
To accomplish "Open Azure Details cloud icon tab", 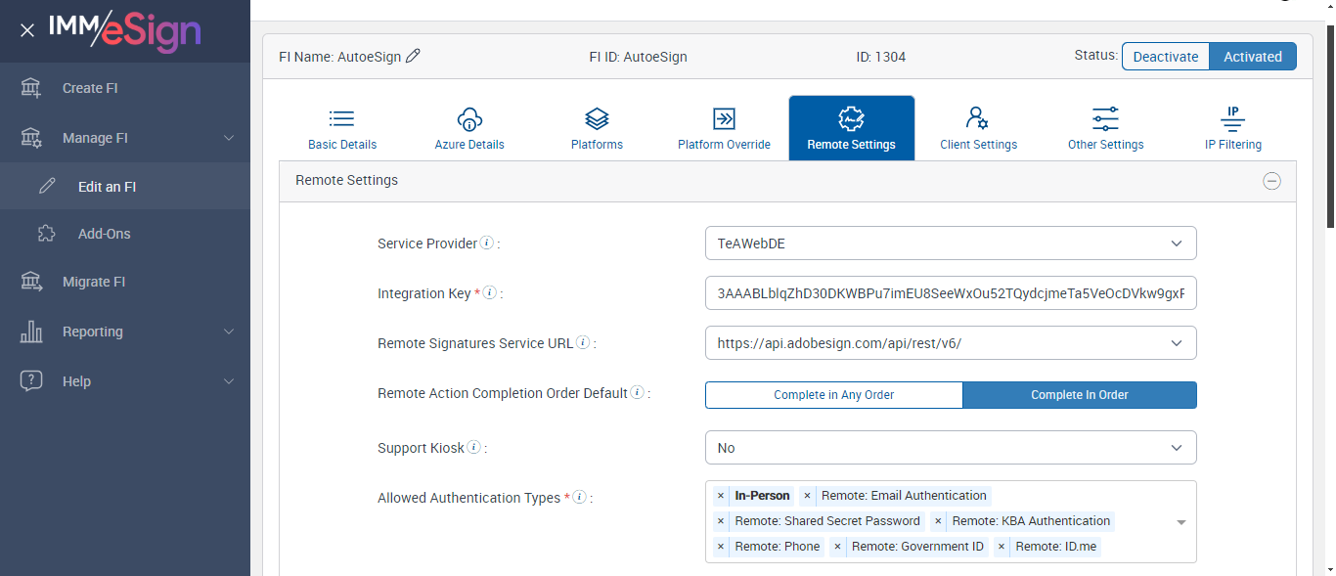I will tap(469, 128).
